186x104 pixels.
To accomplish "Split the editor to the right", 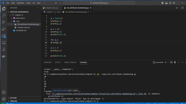I will pyautogui.click(x=182, y=8).
